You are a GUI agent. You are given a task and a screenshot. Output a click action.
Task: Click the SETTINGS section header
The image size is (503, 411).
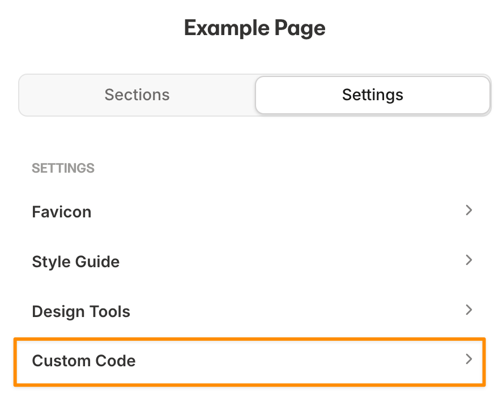[x=63, y=168]
